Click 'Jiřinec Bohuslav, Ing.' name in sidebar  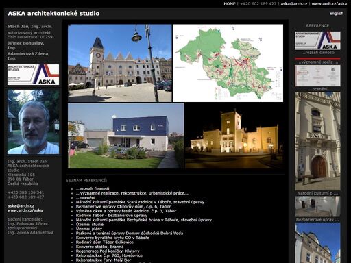pos(25,45)
